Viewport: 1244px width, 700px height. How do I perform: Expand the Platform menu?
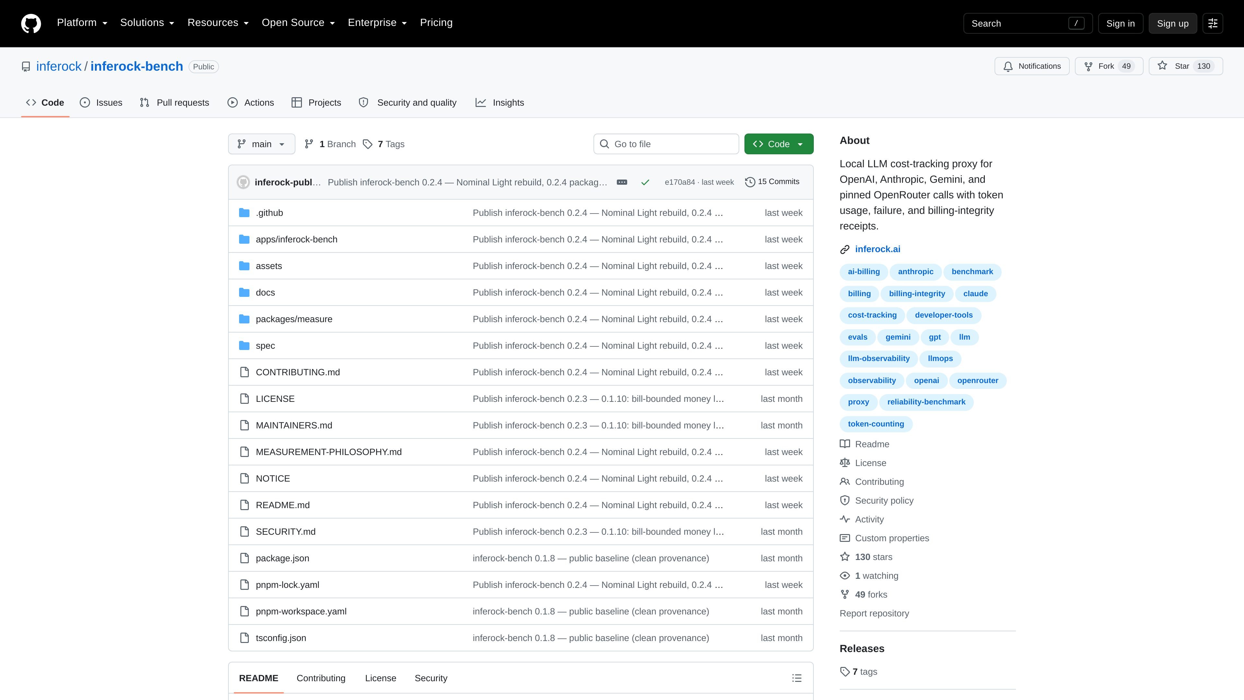click(82, 23)
